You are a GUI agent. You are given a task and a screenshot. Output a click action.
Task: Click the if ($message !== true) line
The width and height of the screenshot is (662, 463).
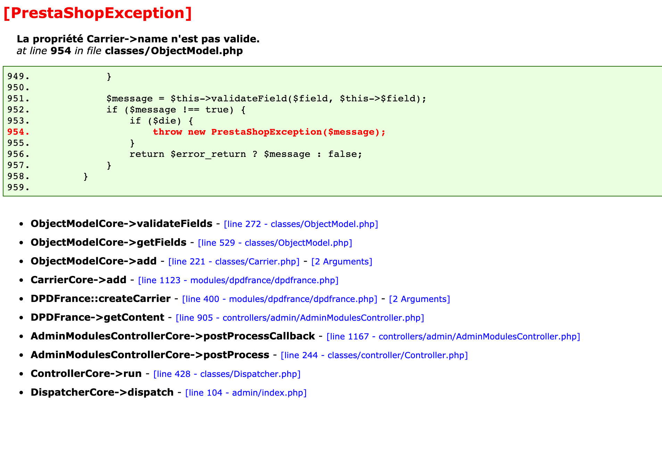coord(176,110)
